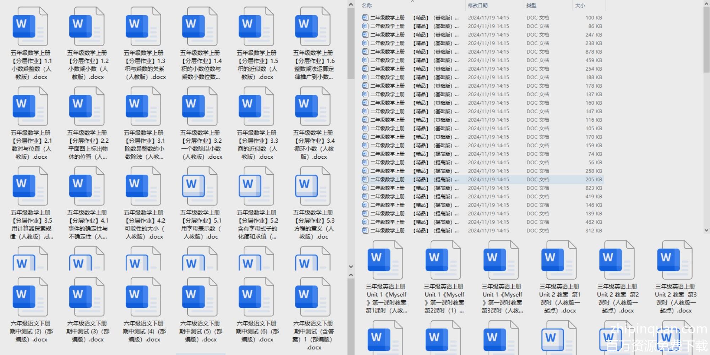Select the 分层作业 1.6 整数乘法运算定律 document icon
Image resolution: width=710 pixels, height=355 pixels.
(312, 27)
